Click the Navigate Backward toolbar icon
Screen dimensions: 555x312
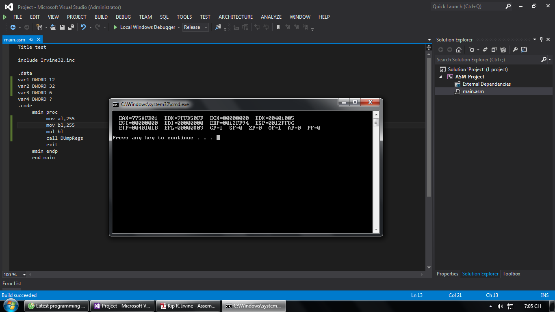(13, 27)
